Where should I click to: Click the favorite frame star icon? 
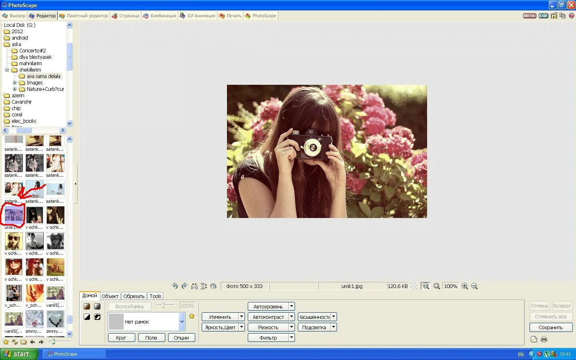pyautogui.click(x=192, y=316)
